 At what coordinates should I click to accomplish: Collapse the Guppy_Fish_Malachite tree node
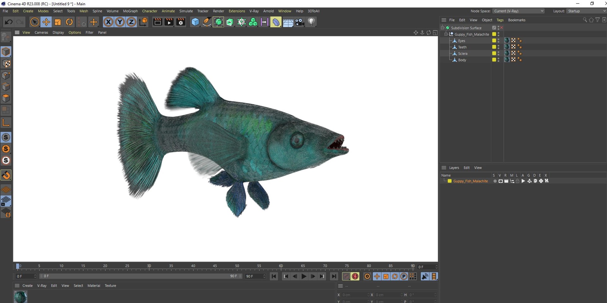point(446,34)
